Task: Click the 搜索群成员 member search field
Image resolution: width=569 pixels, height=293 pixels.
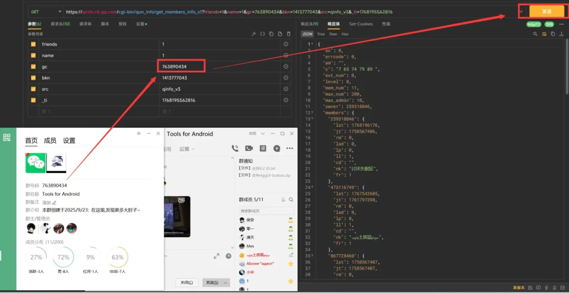Action: tap(261, 211)
